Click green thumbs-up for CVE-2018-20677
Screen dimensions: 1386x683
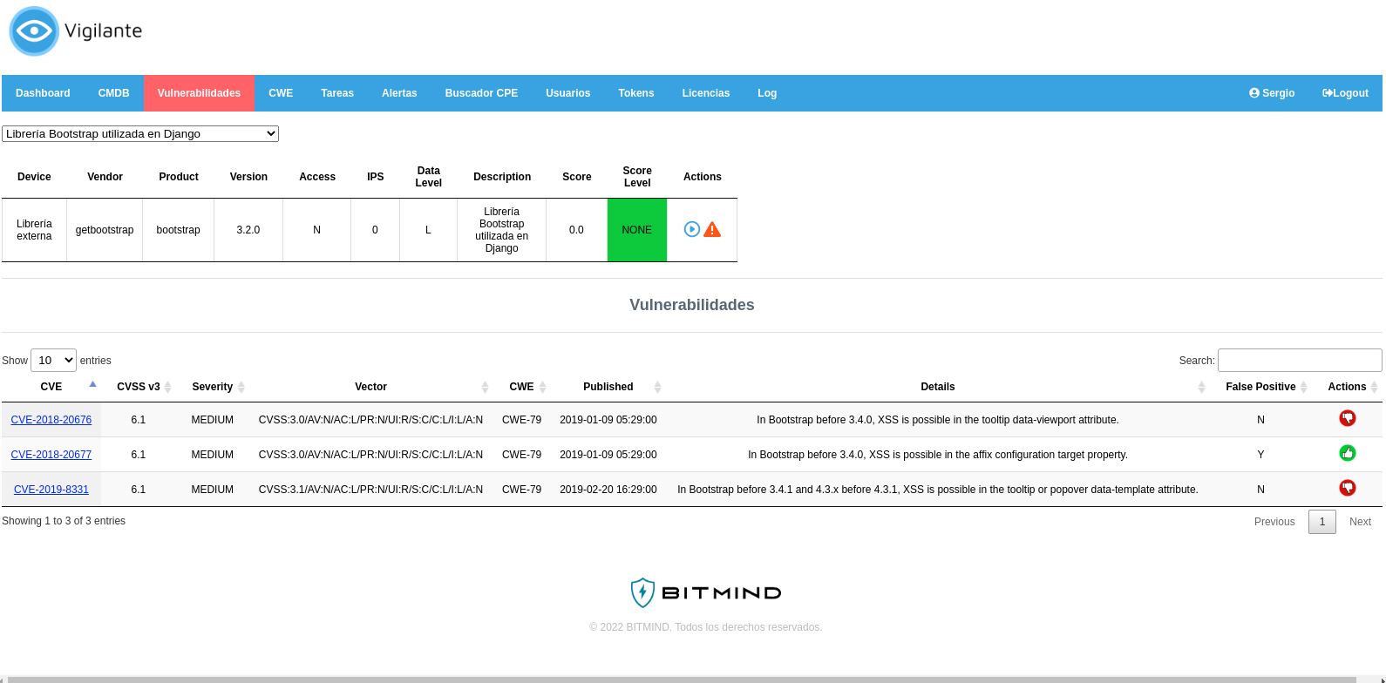[1348, 453]
